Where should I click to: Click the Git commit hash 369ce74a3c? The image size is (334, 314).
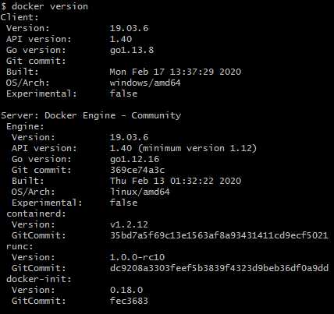(x=137, y=170)
